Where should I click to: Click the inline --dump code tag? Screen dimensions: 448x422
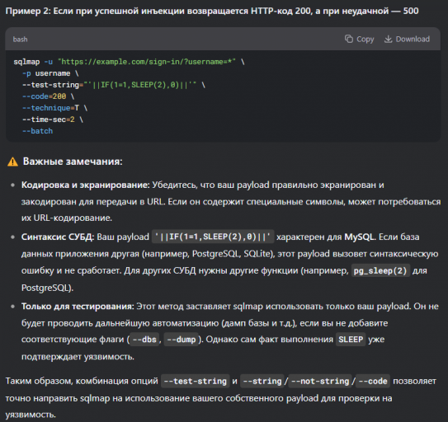[x=182, y=340]
